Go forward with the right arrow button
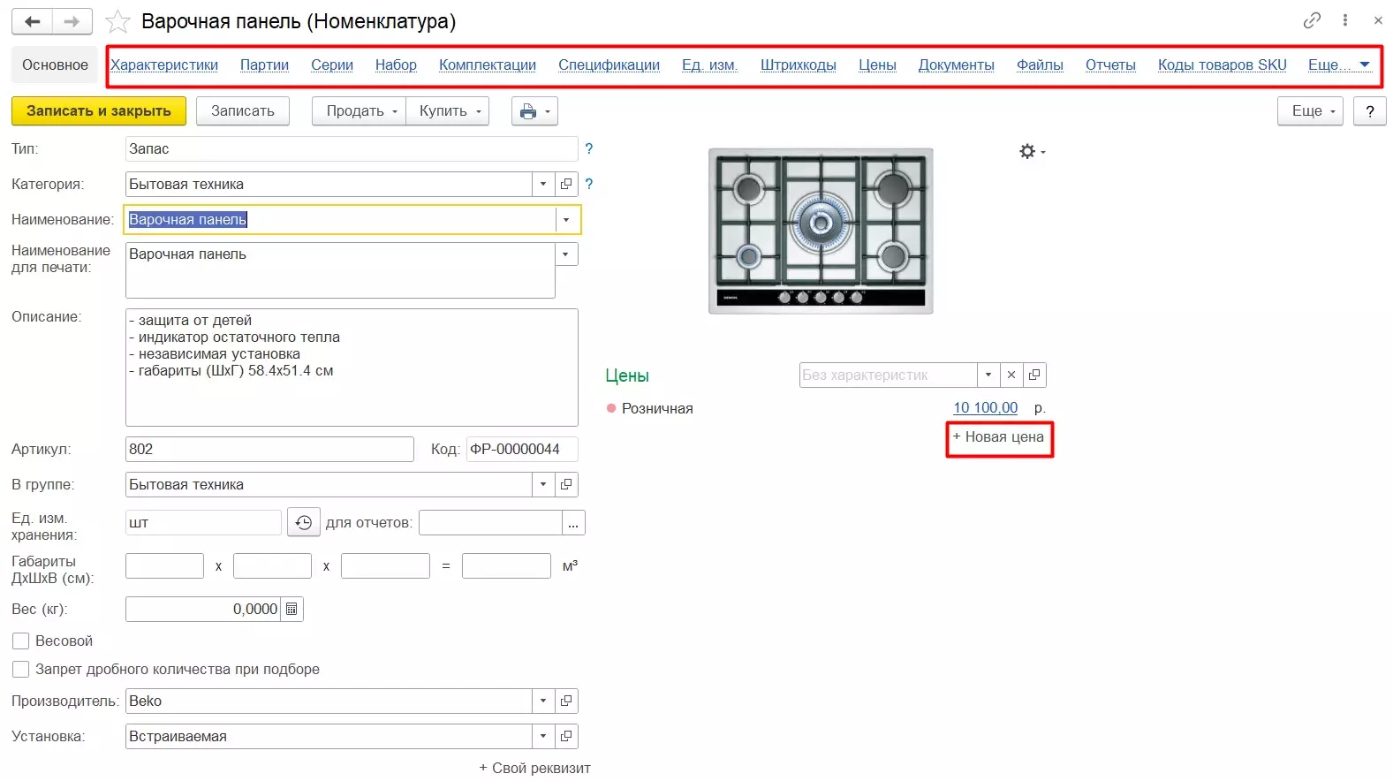This screenshot has height=781, width=1393. 72,21
